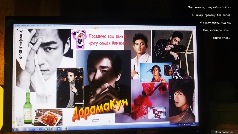The width and height of the screenshot is (238, 134).
Task: Select the Праздную ваш день greeting text
Action: coord(108,40)
